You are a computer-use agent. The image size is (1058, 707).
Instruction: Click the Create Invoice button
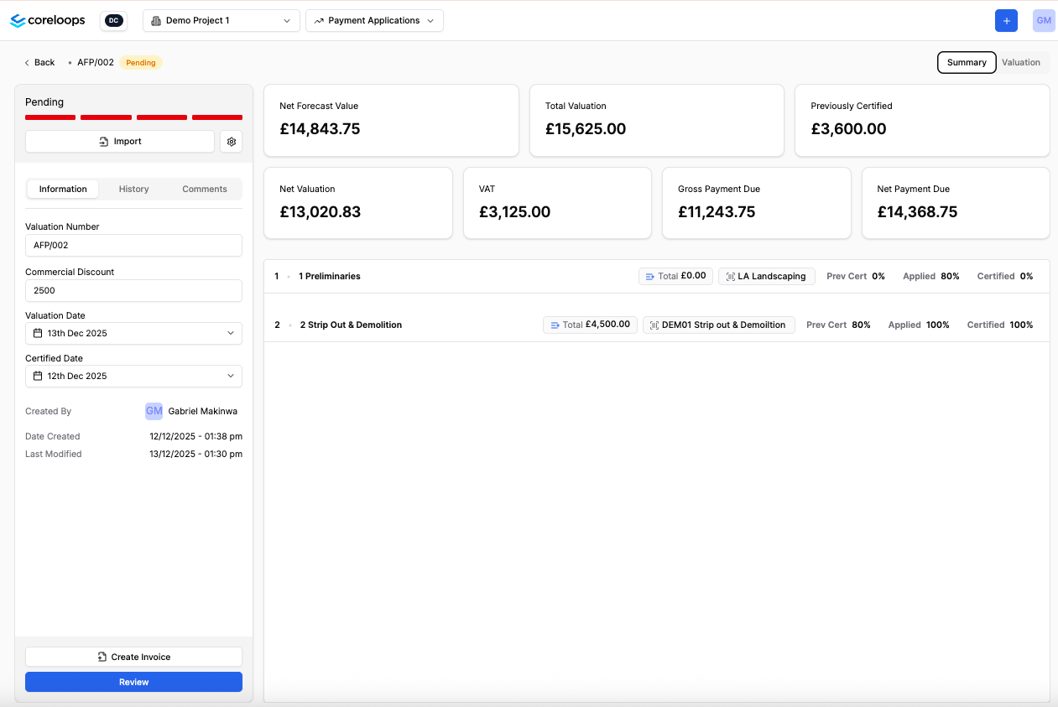click(133, 658)
